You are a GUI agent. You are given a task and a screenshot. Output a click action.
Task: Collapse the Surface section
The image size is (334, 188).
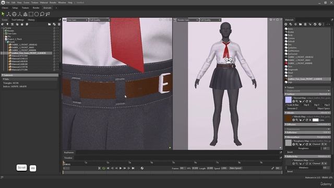[x=286, y=94]
